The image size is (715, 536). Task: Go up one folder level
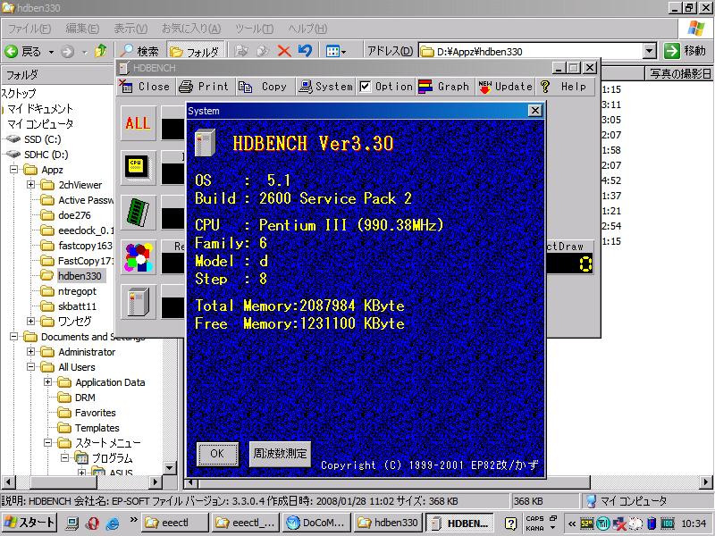[x=100, y=51]
